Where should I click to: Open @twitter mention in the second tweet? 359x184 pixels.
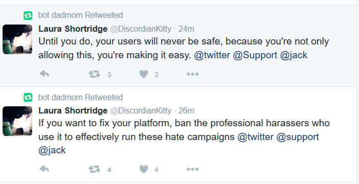coord(256,137)
